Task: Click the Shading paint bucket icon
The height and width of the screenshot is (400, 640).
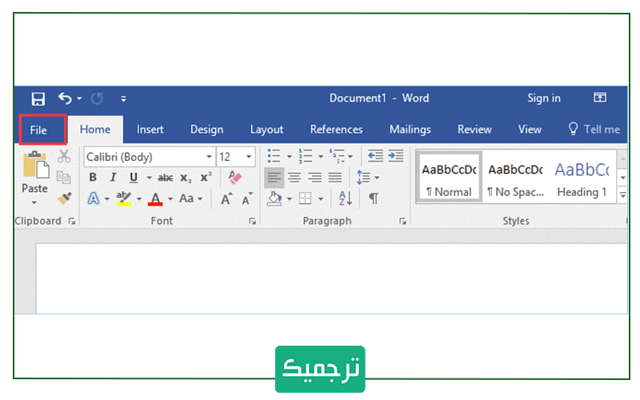Action: [274, 198]
